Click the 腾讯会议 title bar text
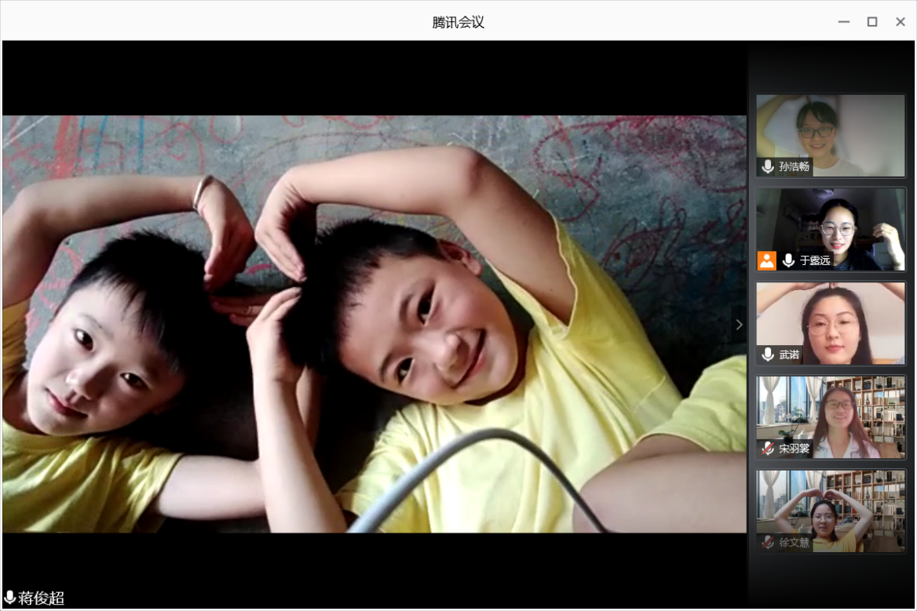Image resolution: width=917 pixels, height=611 pixels. click(458, 22)
